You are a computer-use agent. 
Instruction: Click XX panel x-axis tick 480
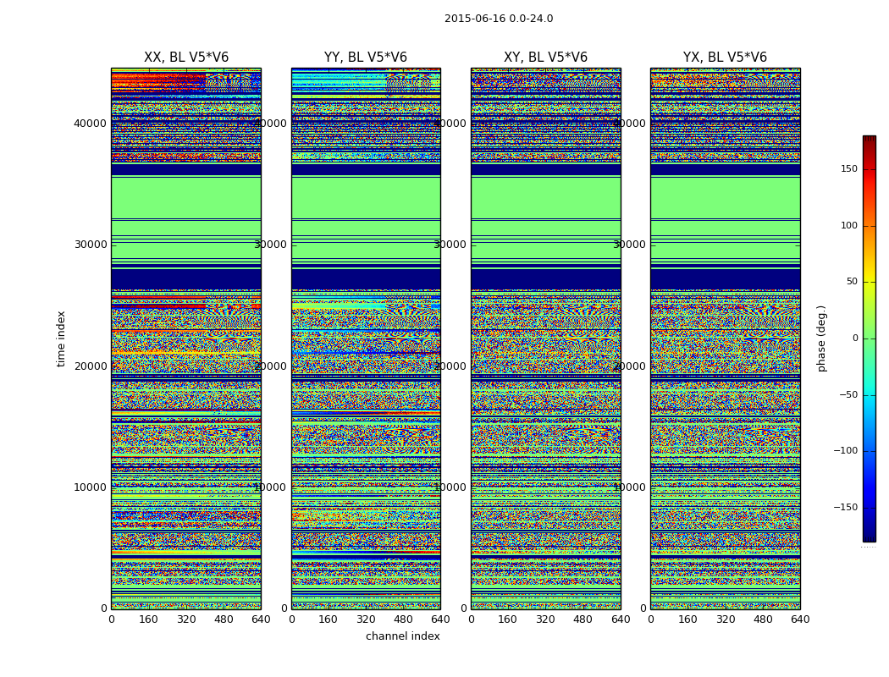click(x=224, y=619)
